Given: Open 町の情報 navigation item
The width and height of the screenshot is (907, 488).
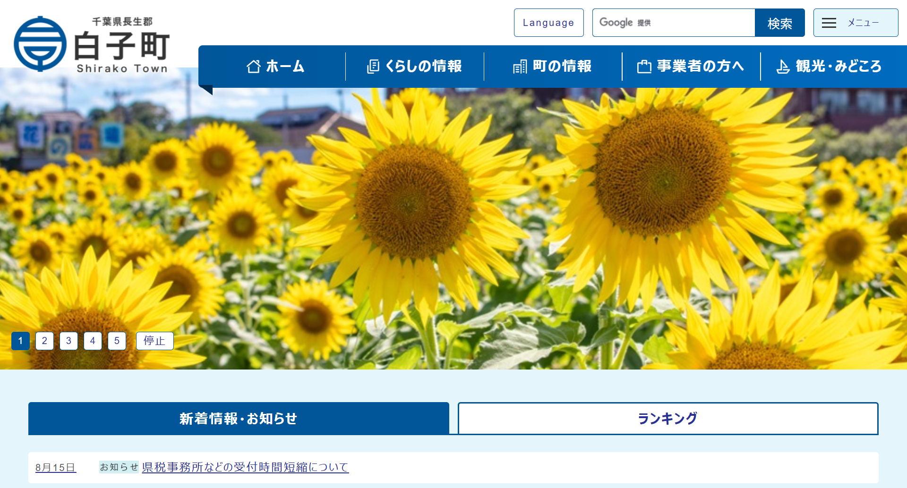Looking at the screenshot, I should point(553,67).
